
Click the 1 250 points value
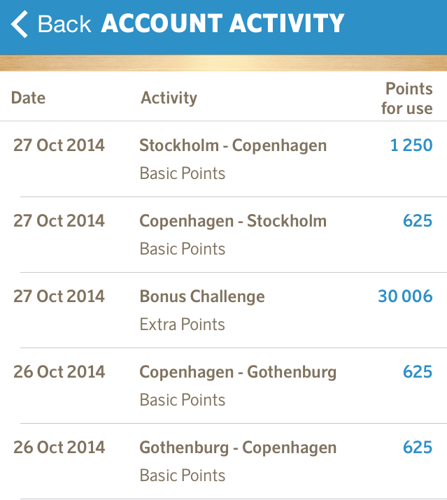411,145
